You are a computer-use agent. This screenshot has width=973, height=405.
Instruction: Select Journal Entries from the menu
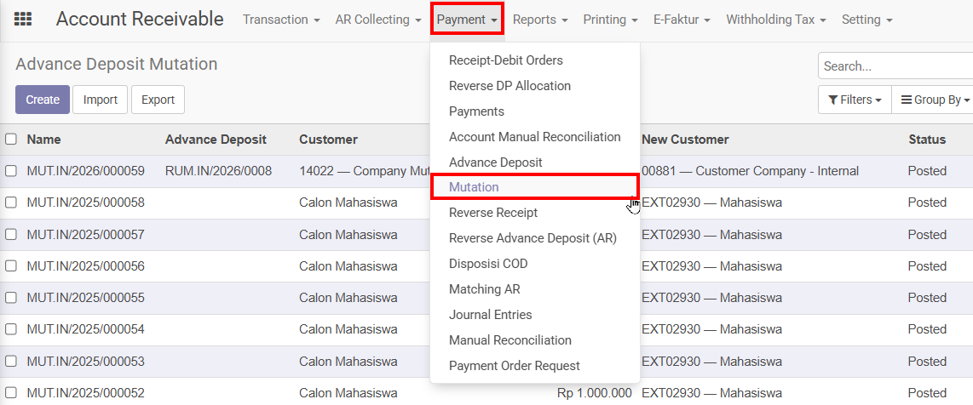pos(490,315)
